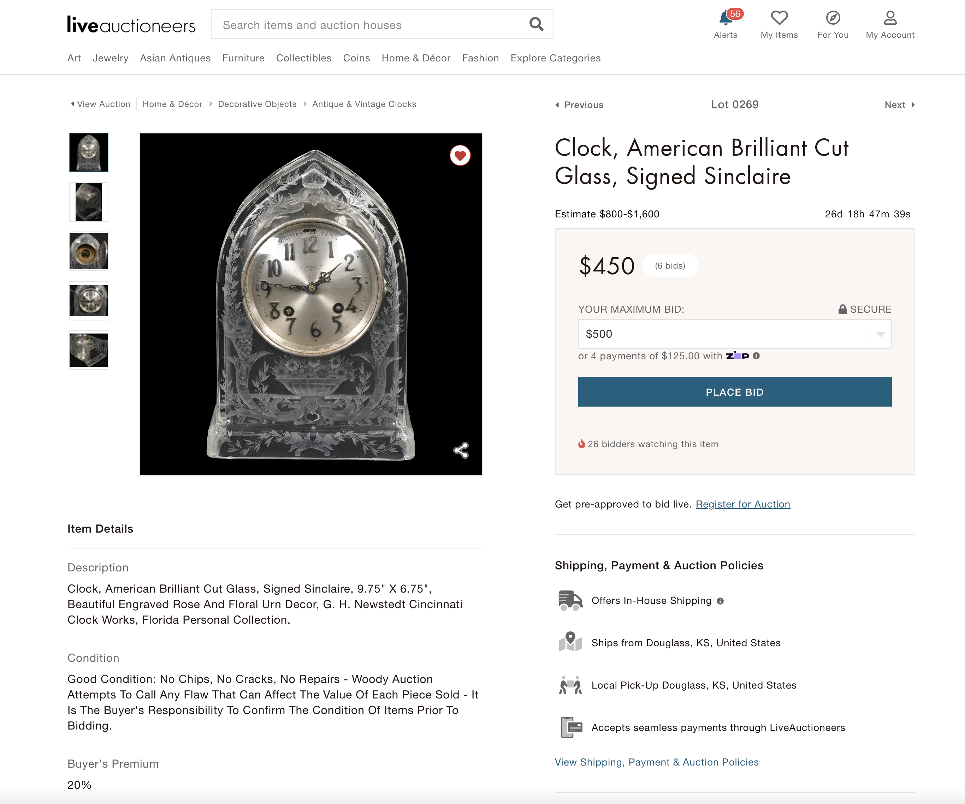965x804 pixels.
Task: Open Explore Categories menu
Action: [x=555, y=58]
